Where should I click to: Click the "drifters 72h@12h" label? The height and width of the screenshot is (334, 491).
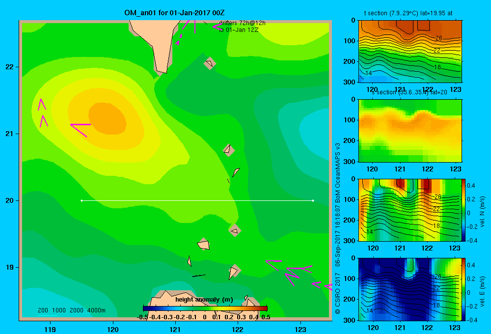[x=242, y=23]
